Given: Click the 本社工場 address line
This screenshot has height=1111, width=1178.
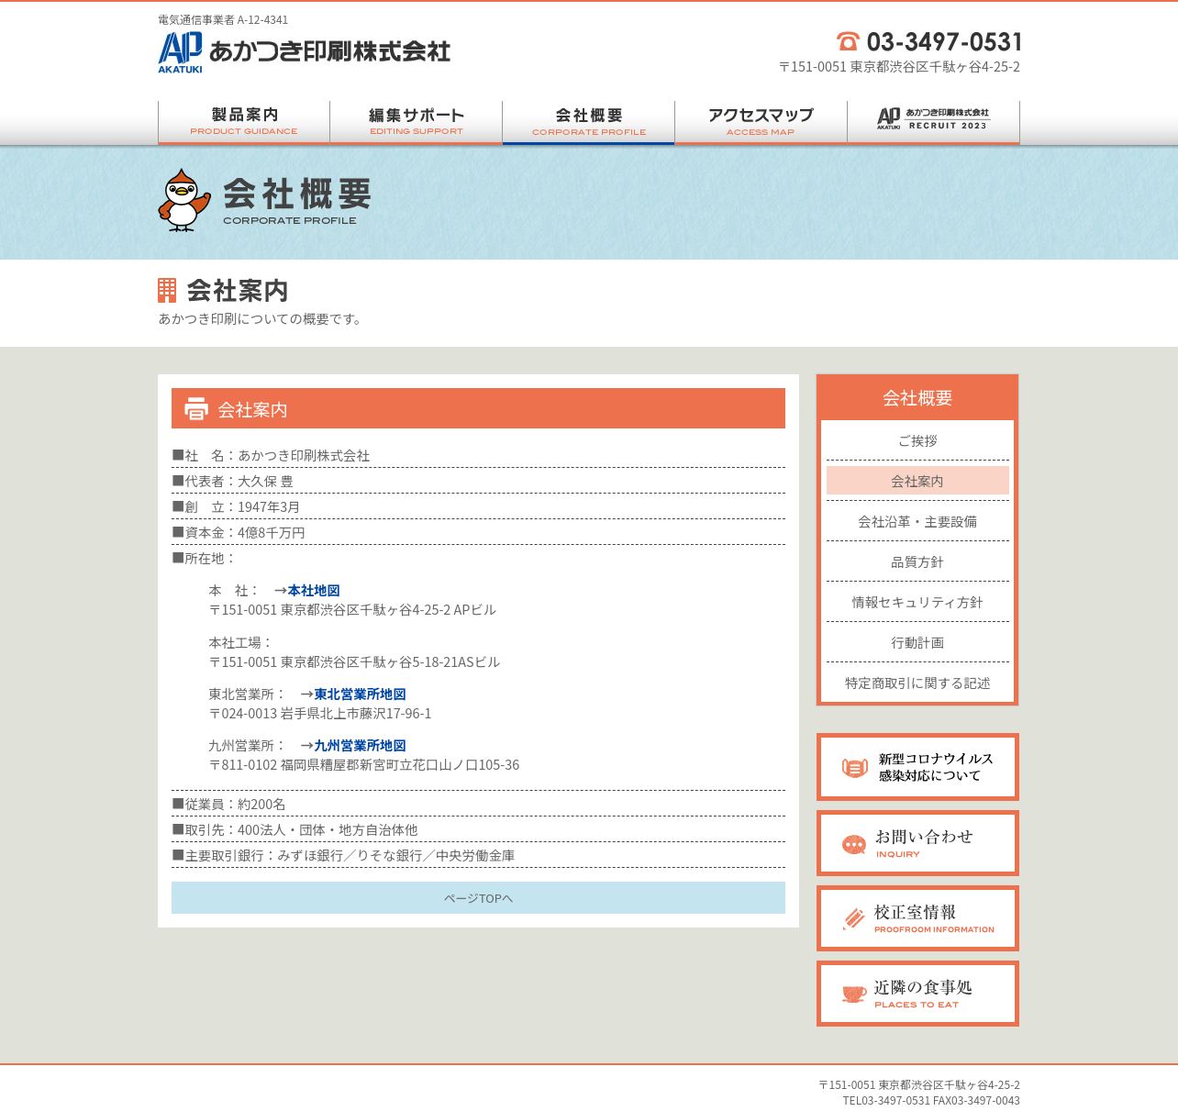Looking at the screenshot, I should click(x=354, y=661).
